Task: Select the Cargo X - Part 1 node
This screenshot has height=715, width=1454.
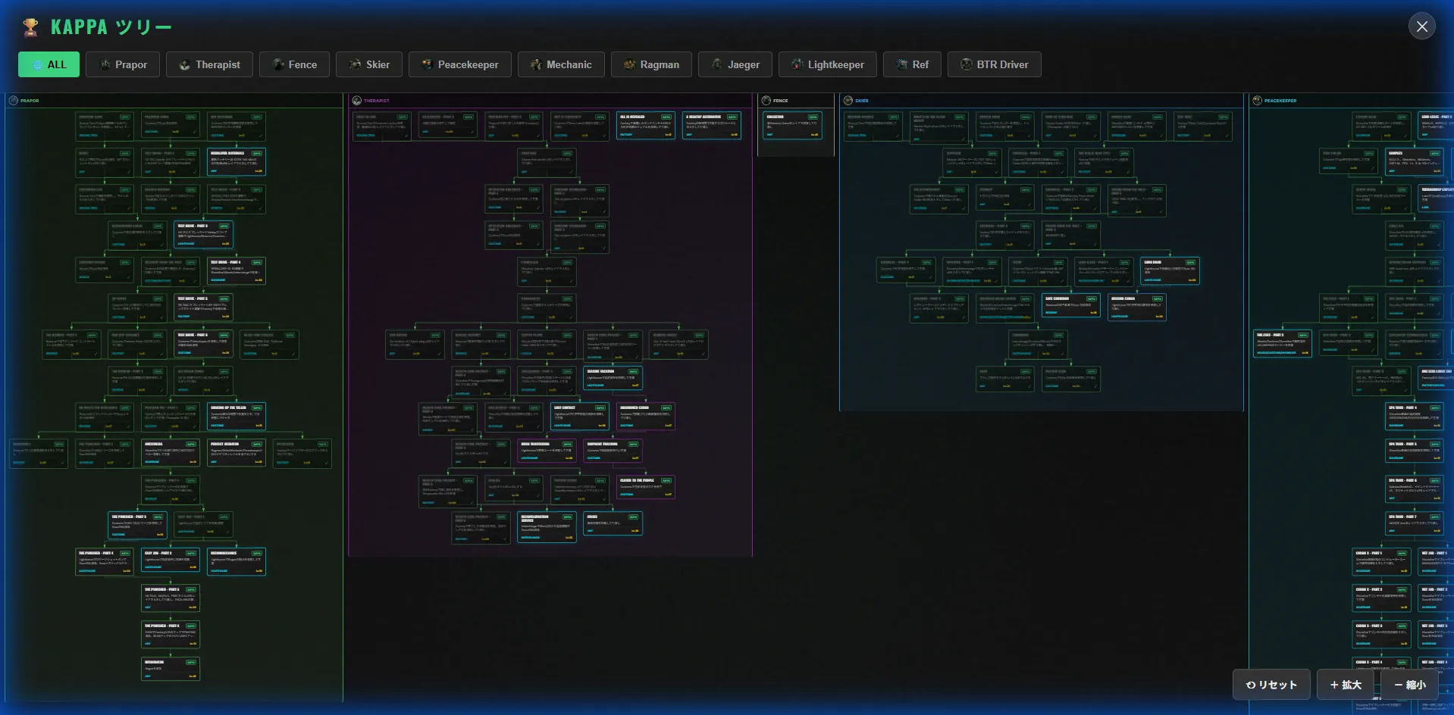Action: click(x=1382, y=562)
